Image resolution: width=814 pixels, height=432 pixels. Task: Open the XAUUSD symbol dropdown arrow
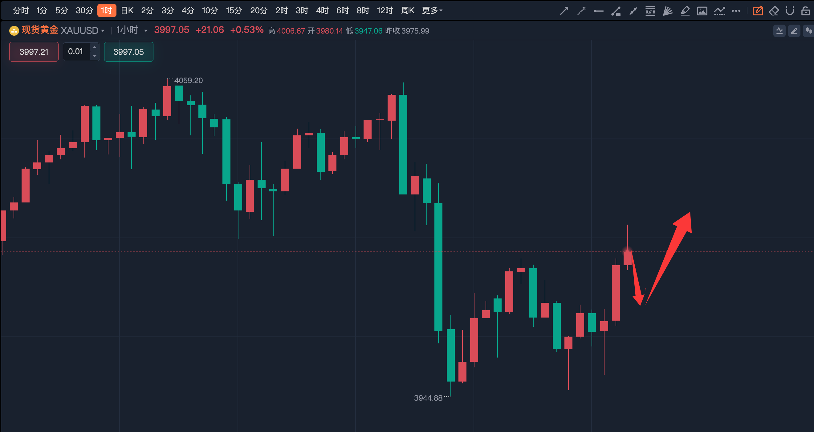103,31
